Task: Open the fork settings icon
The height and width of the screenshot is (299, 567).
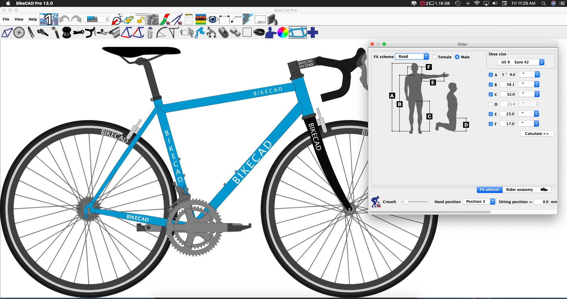Action: [x=31, y=32]
